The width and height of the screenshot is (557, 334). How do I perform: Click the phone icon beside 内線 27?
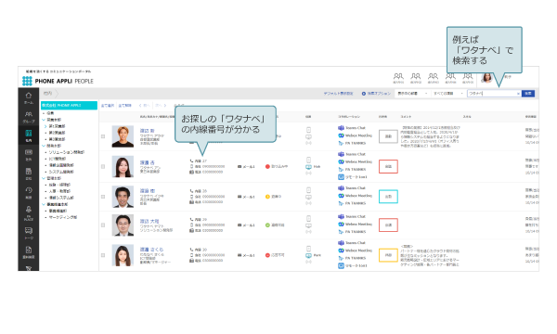[x=192, y=161]
